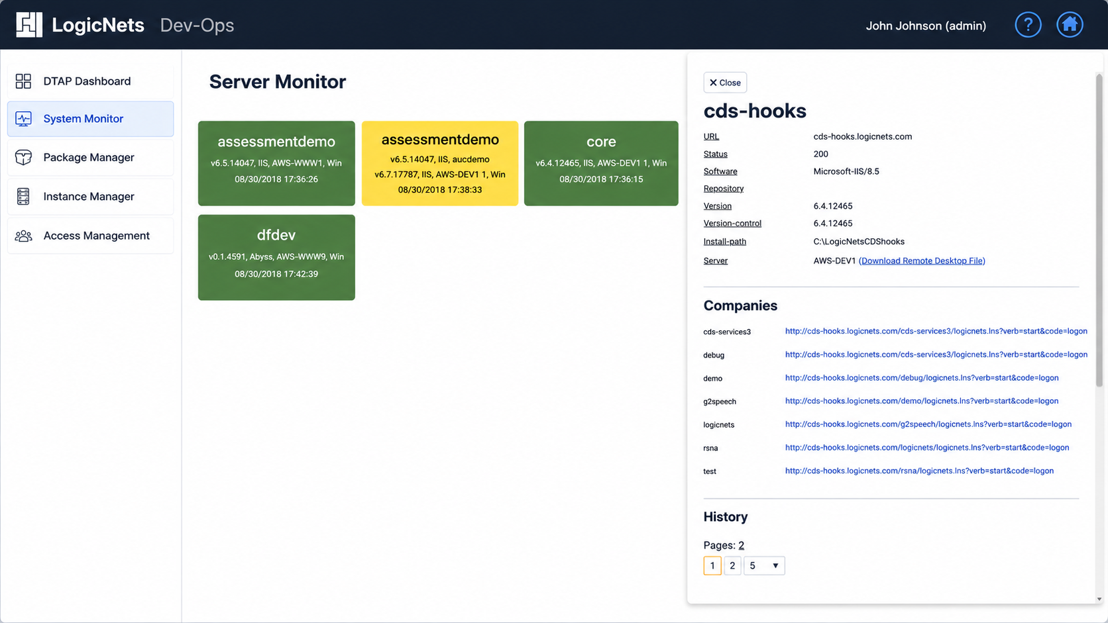The height and width of the screenshot is (623, 1108).
Task: Click the Access Management people icon
Action: click(x=23, y=236)
